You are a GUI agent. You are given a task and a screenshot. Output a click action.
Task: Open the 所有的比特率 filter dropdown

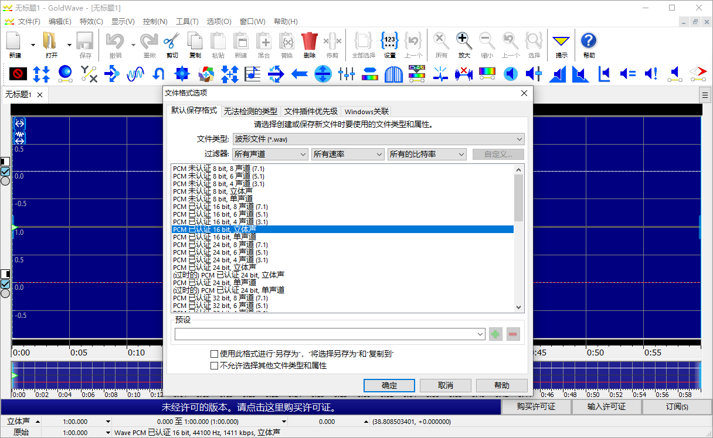[x=427, y=154]
